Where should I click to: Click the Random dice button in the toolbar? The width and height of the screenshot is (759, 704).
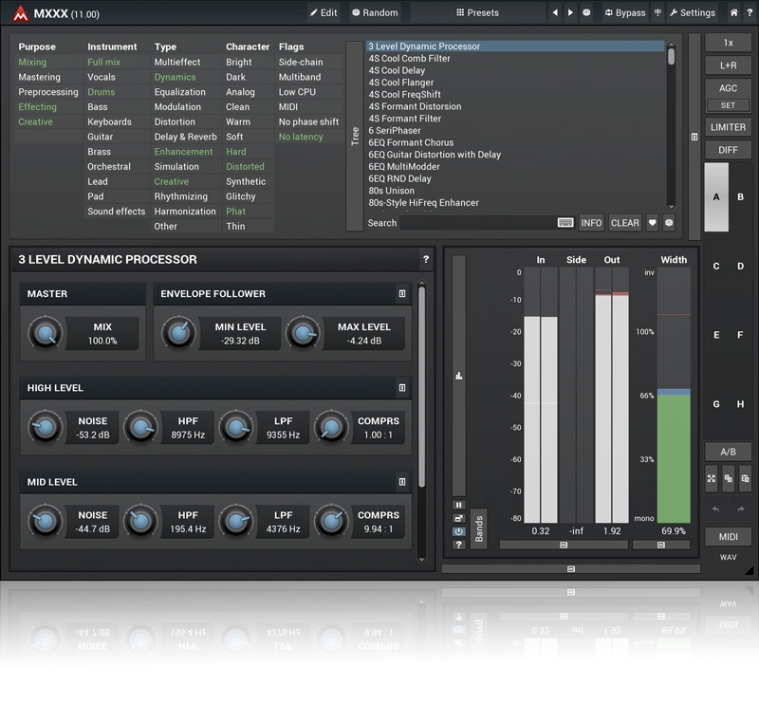coord(374,13)
